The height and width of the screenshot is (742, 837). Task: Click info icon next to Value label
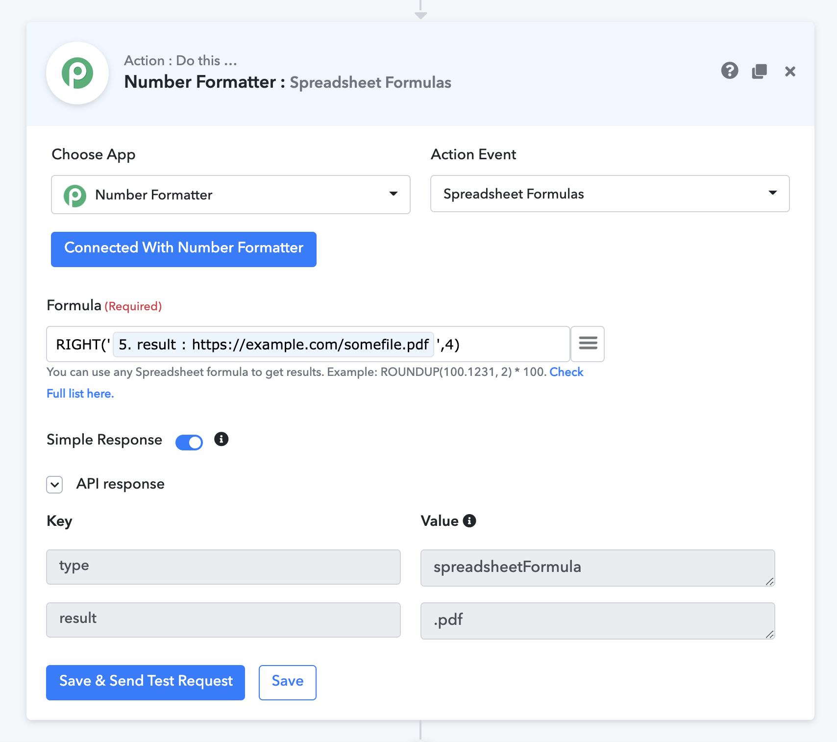(x=469, y=520)
